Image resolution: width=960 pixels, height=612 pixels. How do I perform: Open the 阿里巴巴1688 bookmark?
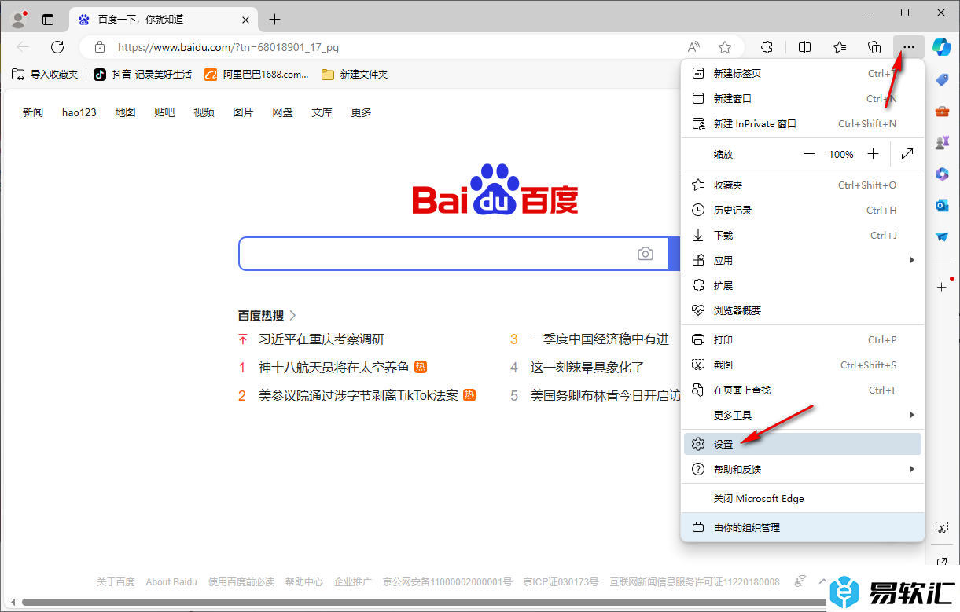click(x=257, y=75)
